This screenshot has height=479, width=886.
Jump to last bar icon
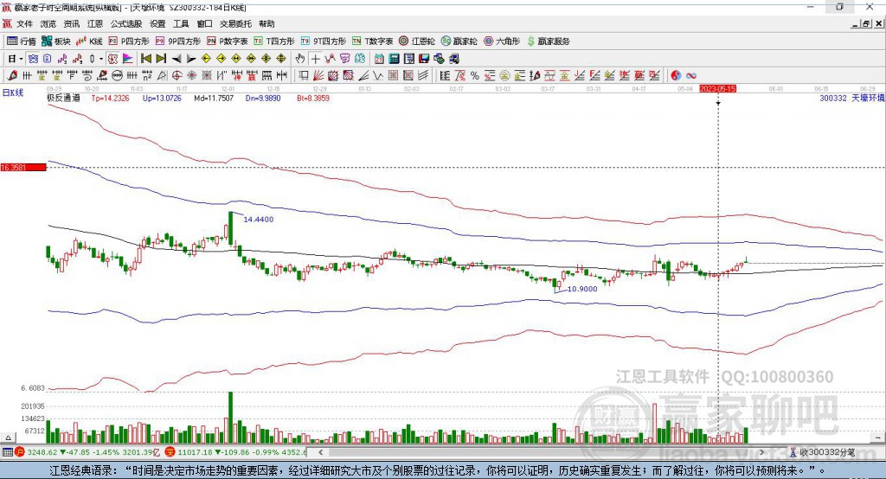pos(161,59)
